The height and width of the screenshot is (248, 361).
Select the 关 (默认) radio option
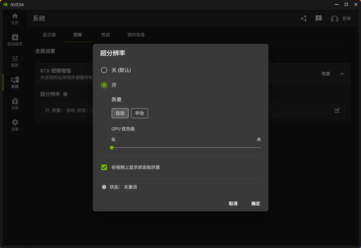pyautogui.click(x=104, y=70)
